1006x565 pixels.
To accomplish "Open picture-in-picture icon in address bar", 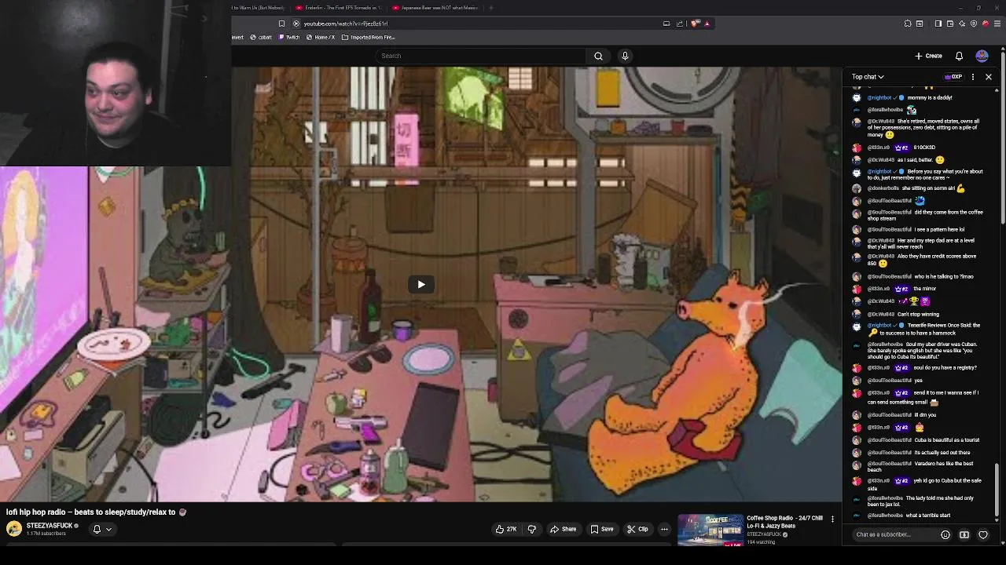I will tap(666, 24).
